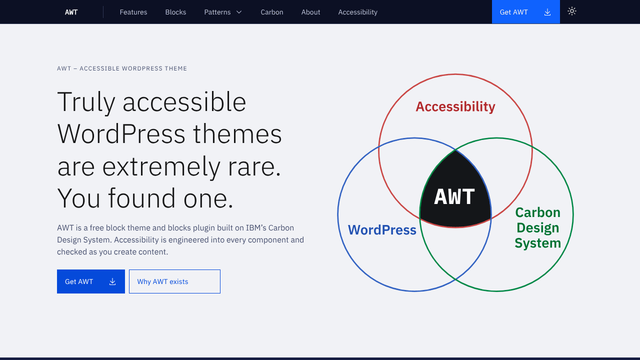Open the Features menu item
The width and height of the screenshot is (640, 360).
pyautogui.click(x=133, y=12)
